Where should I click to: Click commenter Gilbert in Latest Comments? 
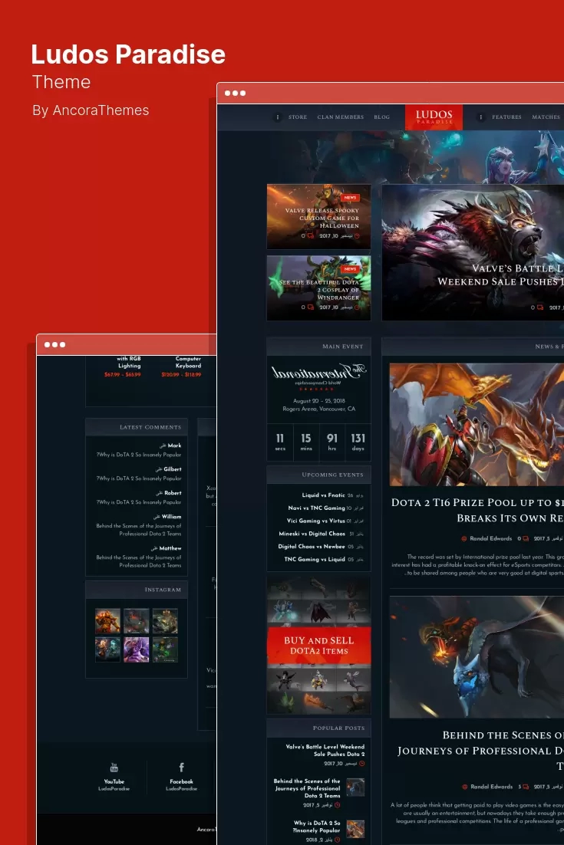(x=173, y=469)
